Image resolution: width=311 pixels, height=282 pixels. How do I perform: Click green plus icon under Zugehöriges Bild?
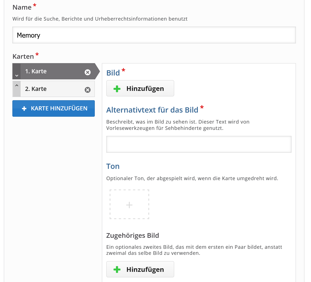pos(117,270)
